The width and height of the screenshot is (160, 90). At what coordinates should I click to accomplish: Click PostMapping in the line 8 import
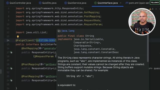pyautogui.click(x=92, y=16)
